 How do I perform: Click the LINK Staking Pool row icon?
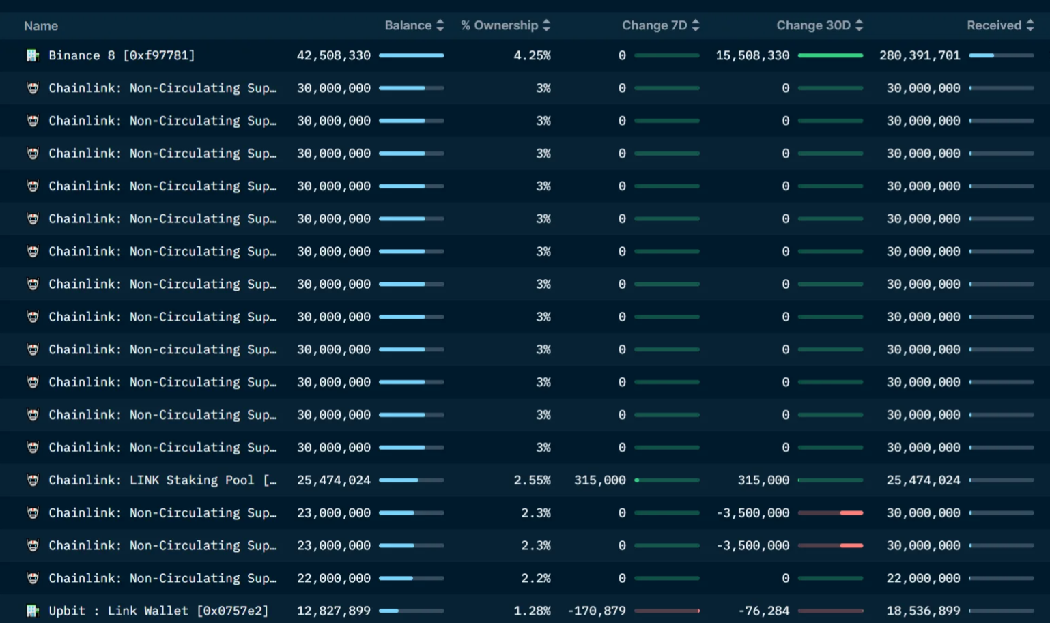[32, 480]
